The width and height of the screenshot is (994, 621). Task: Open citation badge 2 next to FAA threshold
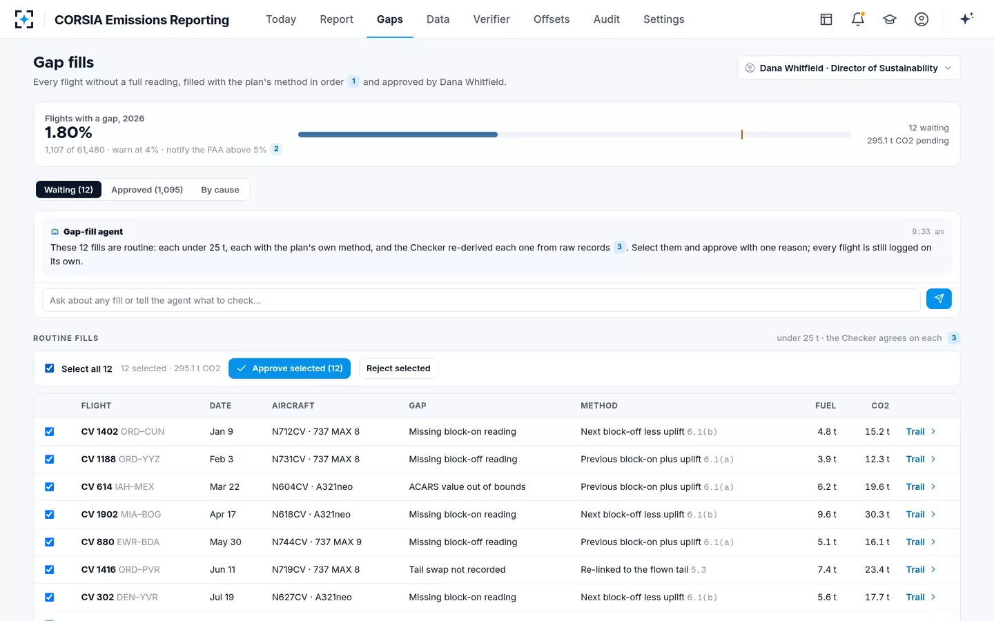click(276, 149)
